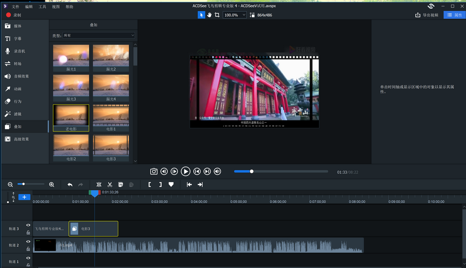Image resolution: width=466 pixels, height=268 pixels.
Task: Click the track height slider
Action: 8,197
